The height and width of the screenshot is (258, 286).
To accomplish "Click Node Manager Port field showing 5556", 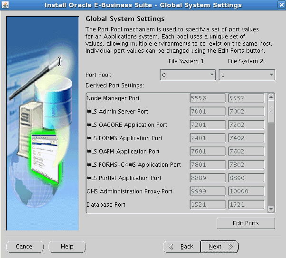I will (x=208, y=98).
